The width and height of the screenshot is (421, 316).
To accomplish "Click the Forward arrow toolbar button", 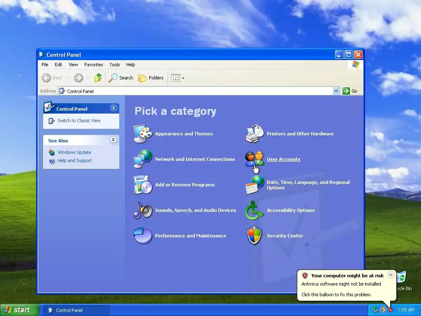I will pos(79,78).
